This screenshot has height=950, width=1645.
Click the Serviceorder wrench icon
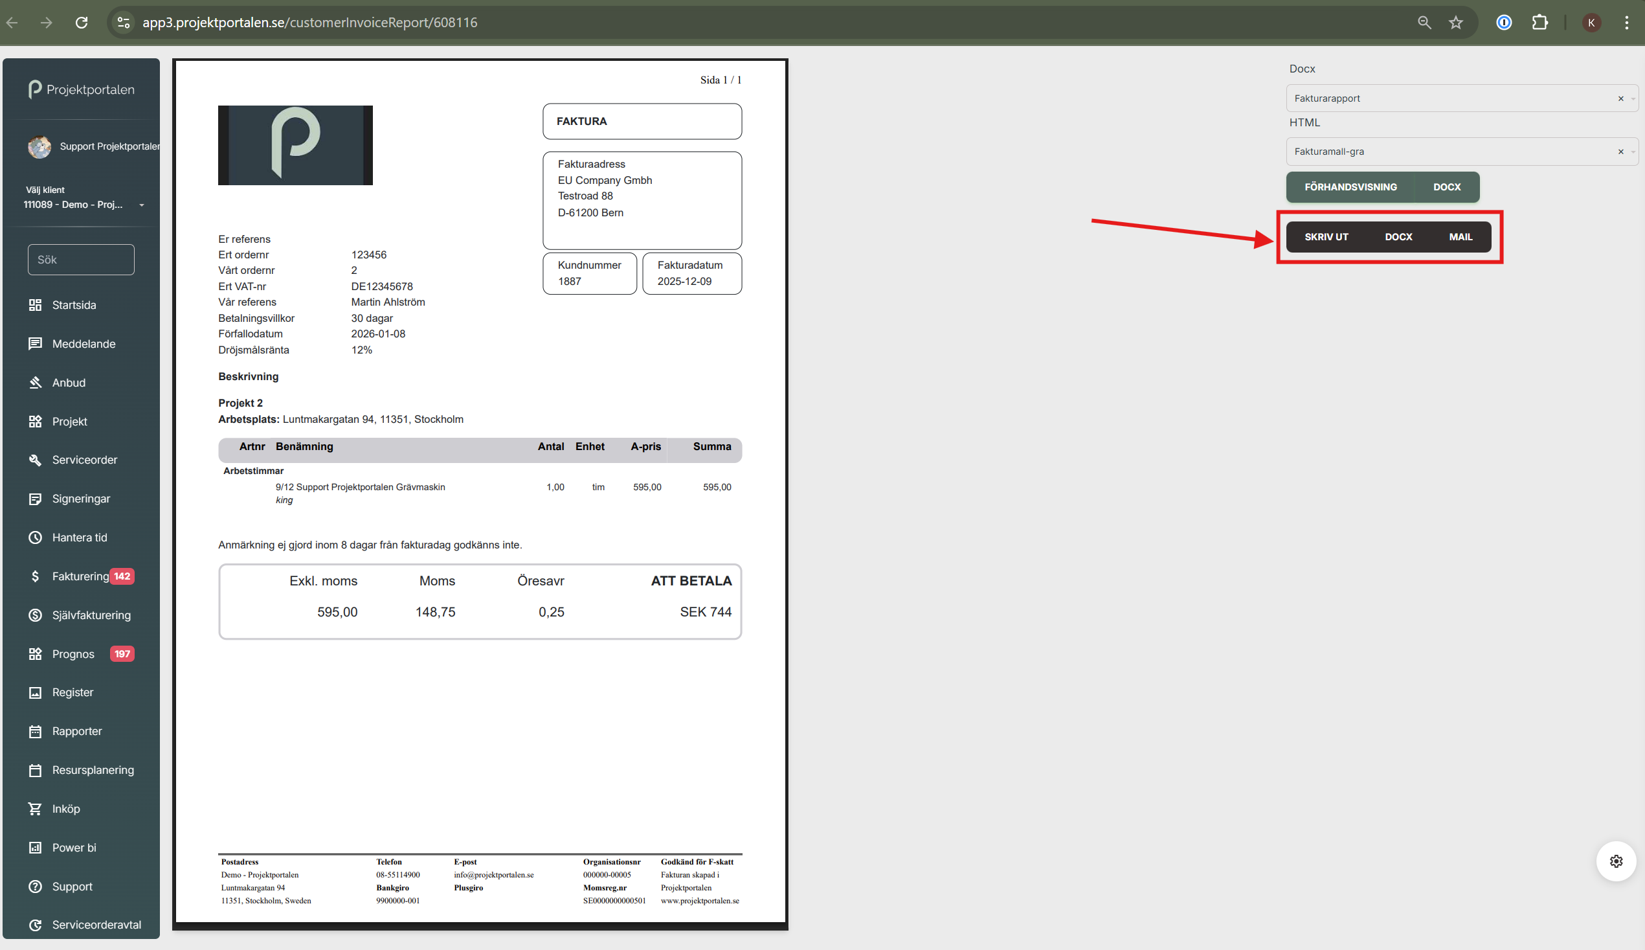pos(35,460)
